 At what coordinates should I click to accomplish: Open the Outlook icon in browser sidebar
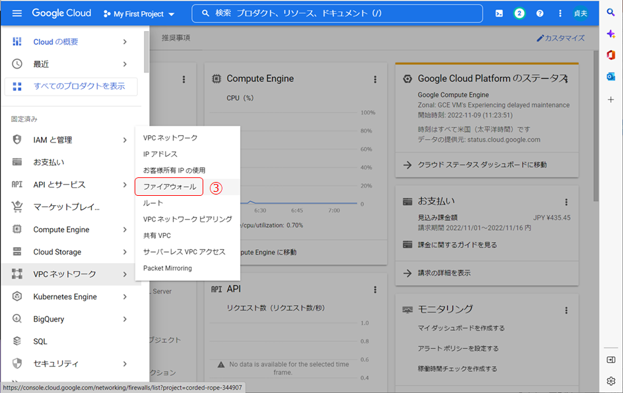pos(611,76)
